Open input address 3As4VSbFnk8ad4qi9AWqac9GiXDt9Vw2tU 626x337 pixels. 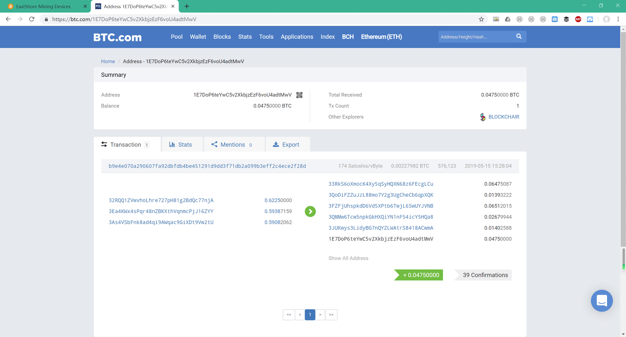click(x=161, y=222)
